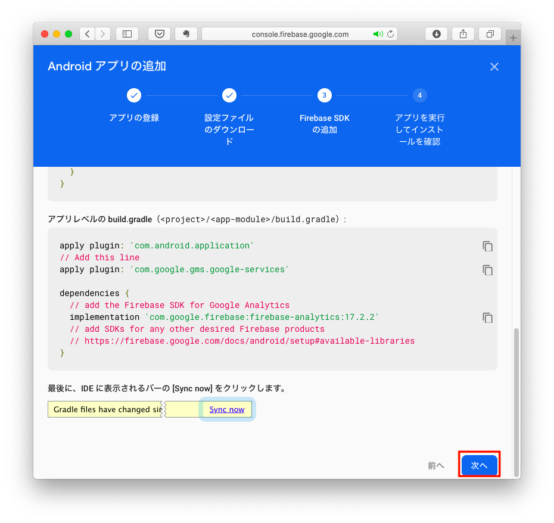Open the Safari downloads icon
This screenshot has height=523, width=554.
click(x=436, y=34)
